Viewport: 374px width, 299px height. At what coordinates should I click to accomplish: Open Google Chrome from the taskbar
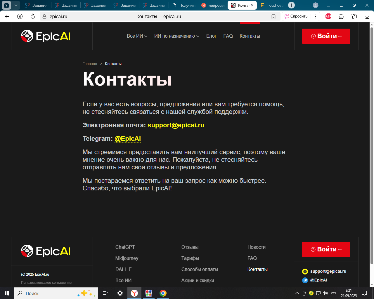(x=163, y=293)
